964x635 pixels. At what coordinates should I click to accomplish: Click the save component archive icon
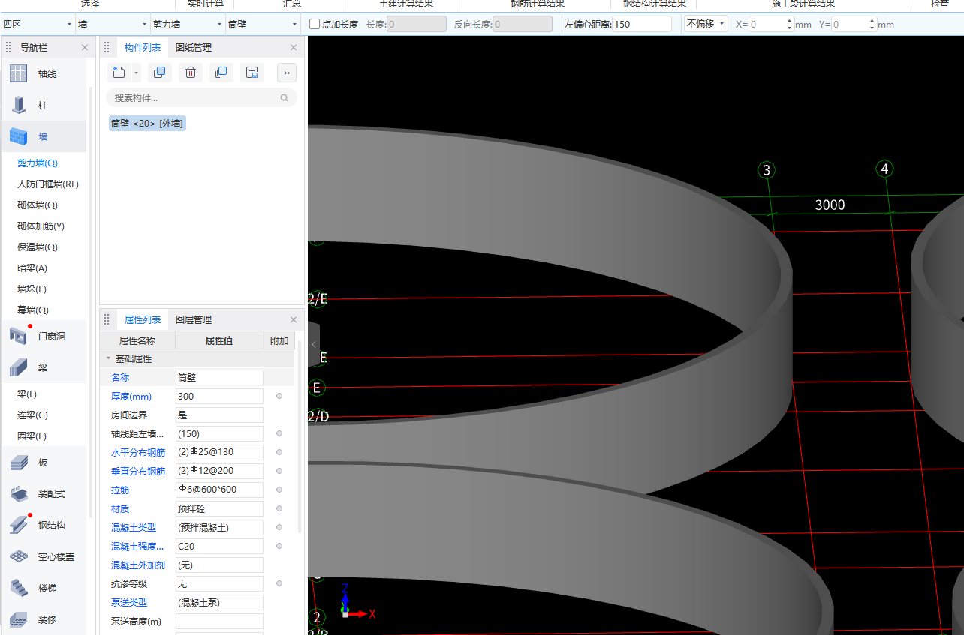[x=252, y=73]
